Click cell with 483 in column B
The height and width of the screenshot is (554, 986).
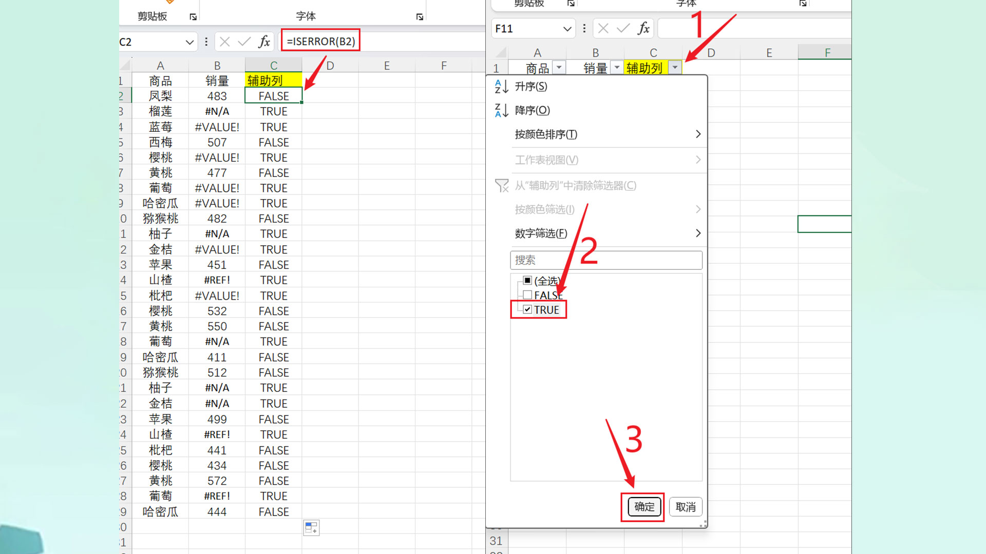217,96
